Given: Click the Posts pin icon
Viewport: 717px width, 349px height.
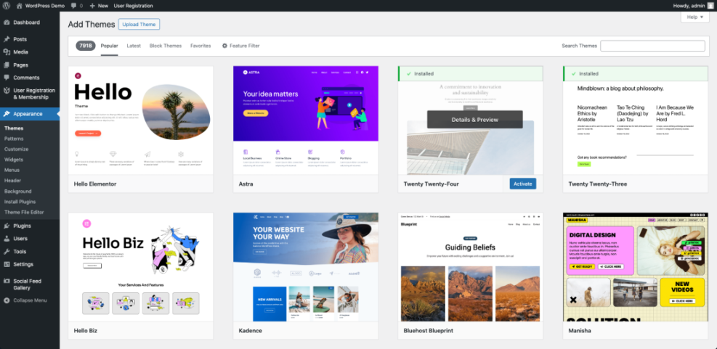Looking at the screenshot, I should [7, 39].
